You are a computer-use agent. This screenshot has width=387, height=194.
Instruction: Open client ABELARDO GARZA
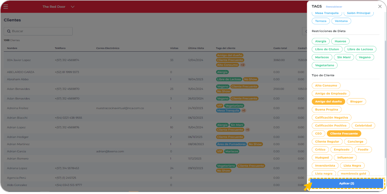coord(20,72)
